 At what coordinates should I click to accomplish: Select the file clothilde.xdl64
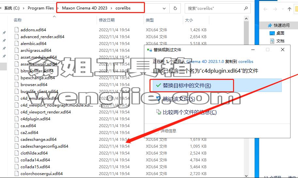[x=34, y=153]
